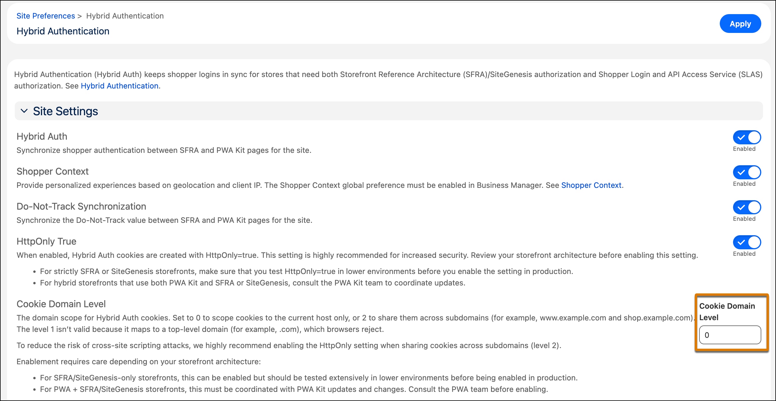The image size is (776, 401).
Task: Click the Shopper Context setting label
Action: 52,171
